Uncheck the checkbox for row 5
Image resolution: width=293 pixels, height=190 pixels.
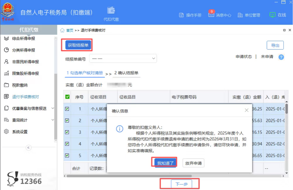(x=67, y=156)
